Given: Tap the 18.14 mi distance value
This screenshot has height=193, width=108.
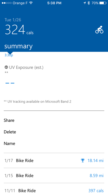Looking at the screenshot, I should click(95, 161).
